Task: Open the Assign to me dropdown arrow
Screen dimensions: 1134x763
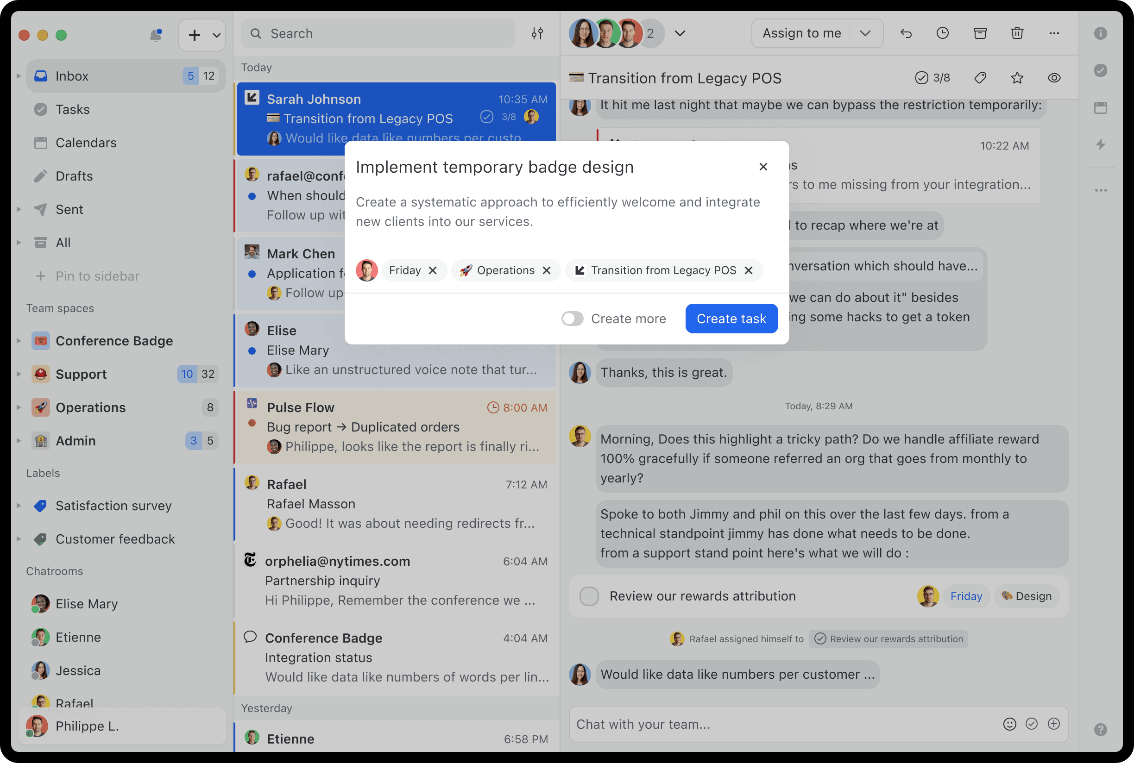Action: [x=865, y=33]
